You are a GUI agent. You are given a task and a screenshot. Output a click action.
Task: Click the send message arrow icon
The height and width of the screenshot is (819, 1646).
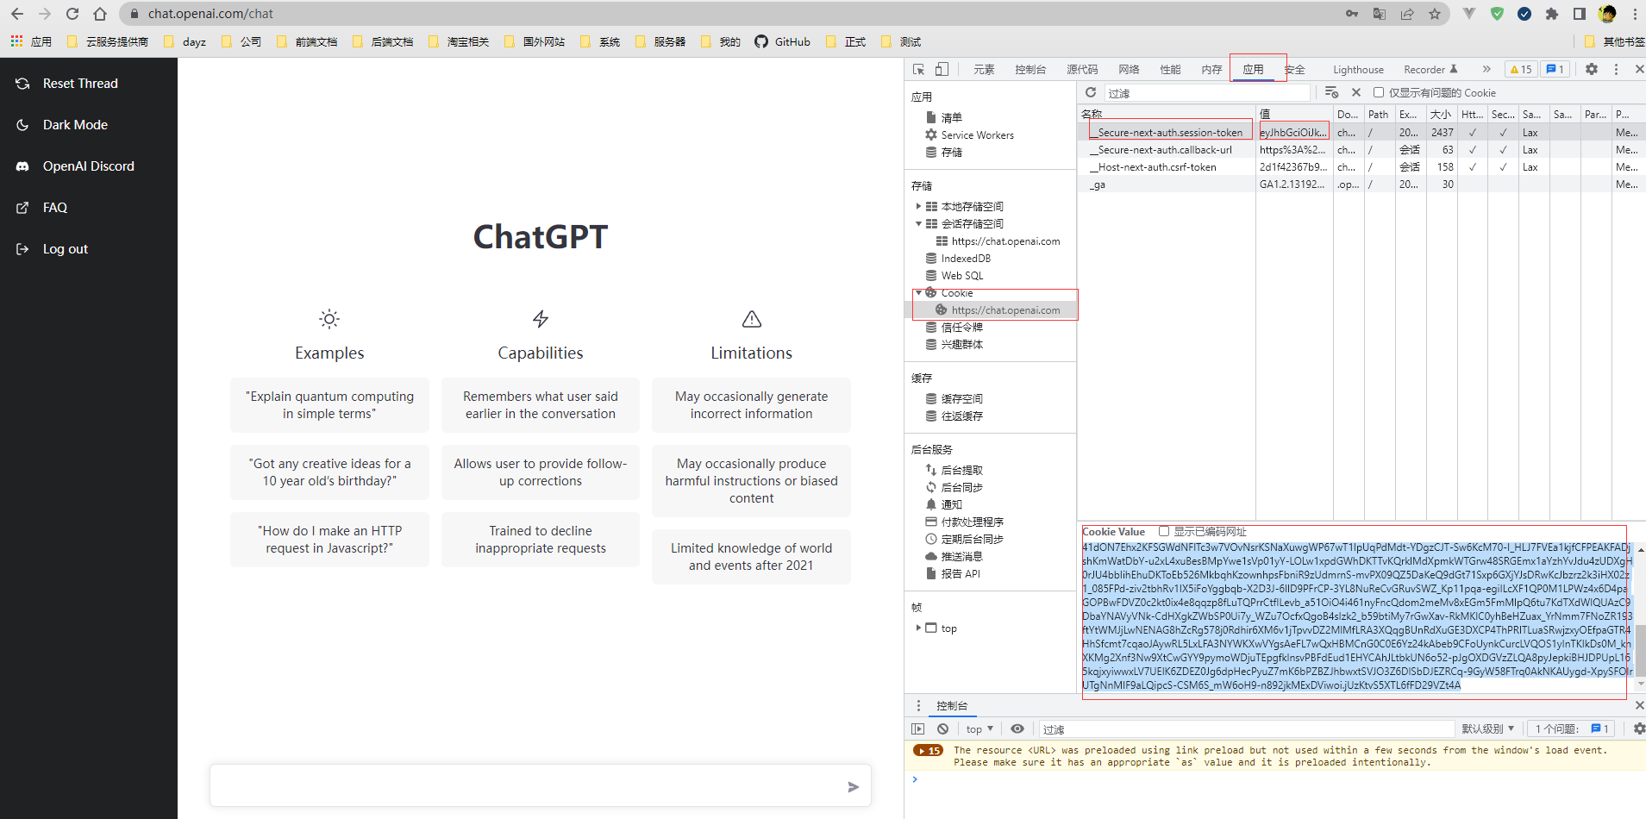(853, 786)
